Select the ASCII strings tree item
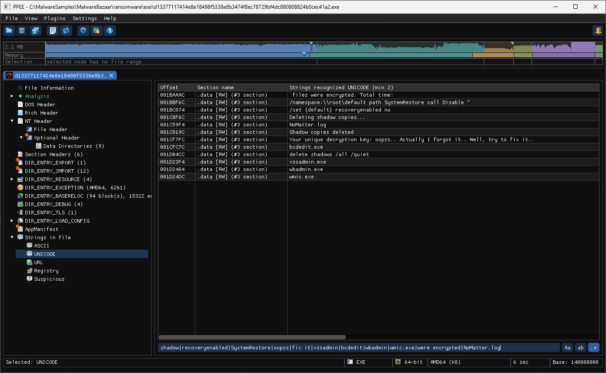The image size is (606, 373). (42, 246)
